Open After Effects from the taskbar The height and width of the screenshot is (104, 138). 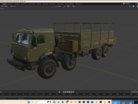pos(88,102)
